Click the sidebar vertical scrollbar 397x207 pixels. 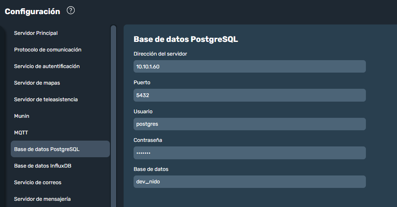pyautogui.click(x=113, y=116)
